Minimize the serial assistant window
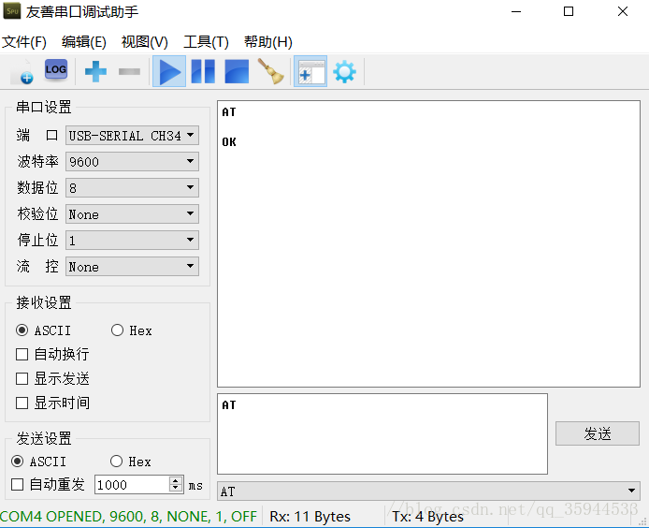Image resolution: width=649 pixels, height=528 pixels. click(x=516, y=11)
